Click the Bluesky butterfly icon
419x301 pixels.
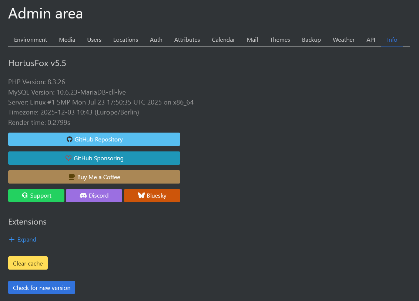142,195
